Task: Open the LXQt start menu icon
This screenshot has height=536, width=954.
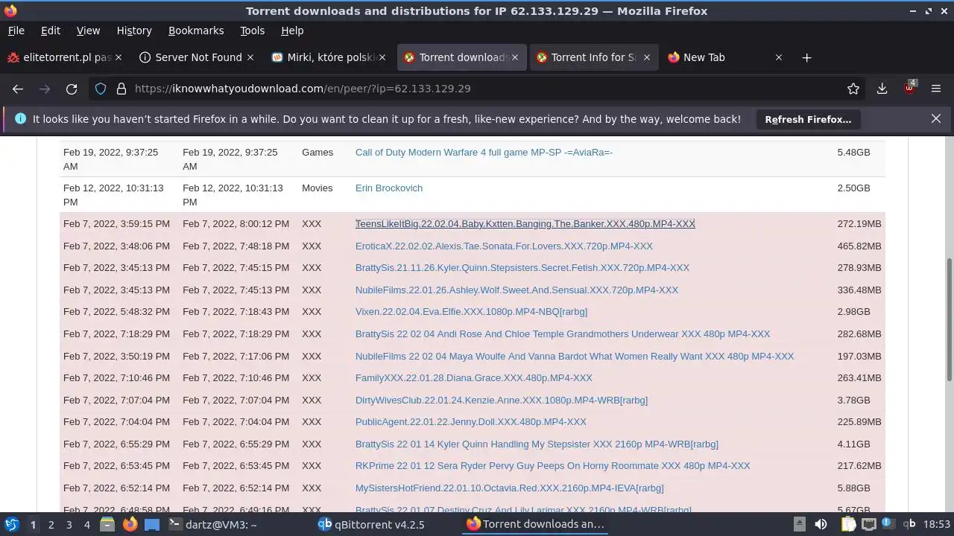Action: (x=11, y=524)
